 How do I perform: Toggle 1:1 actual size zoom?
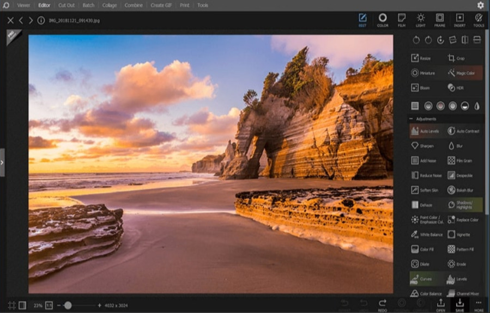pyautogui.click(x=49, y=305)
